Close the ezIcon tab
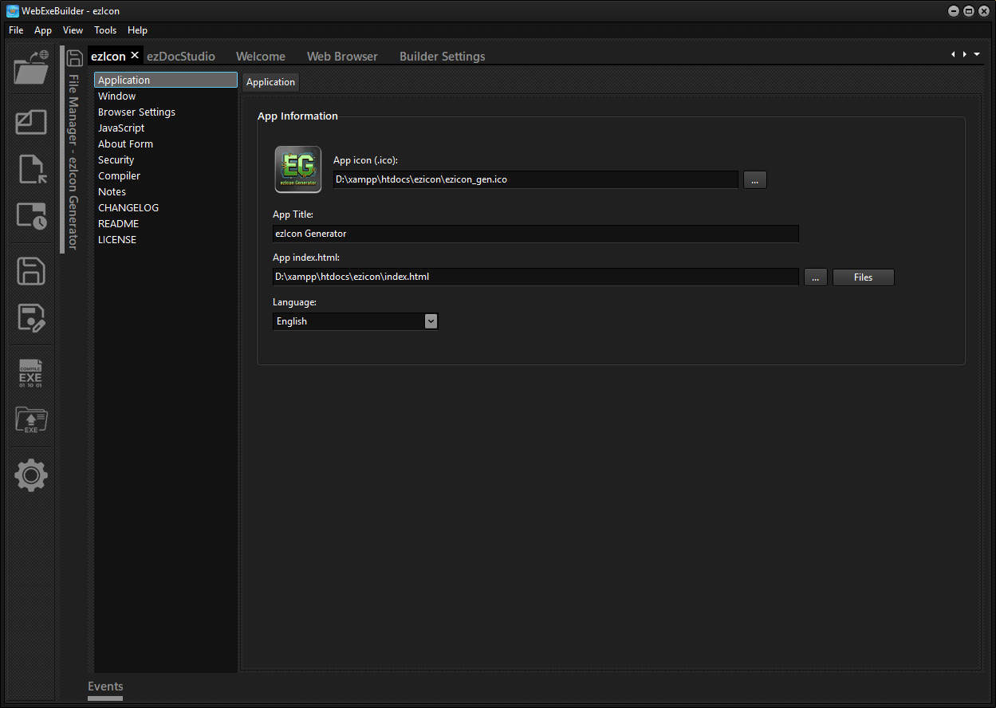 coord(135,55)
